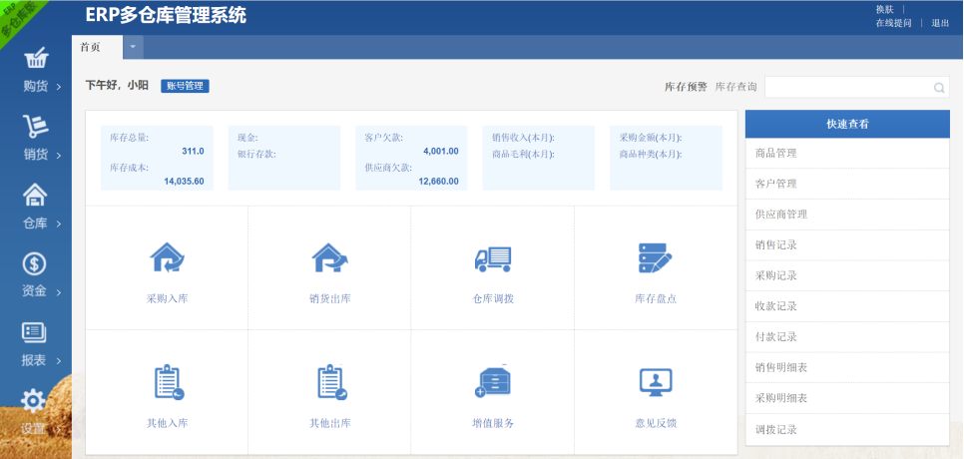964x459 pixels.
Task: Select 销售记录 in quick view list
Action: [x=847, y=244]
